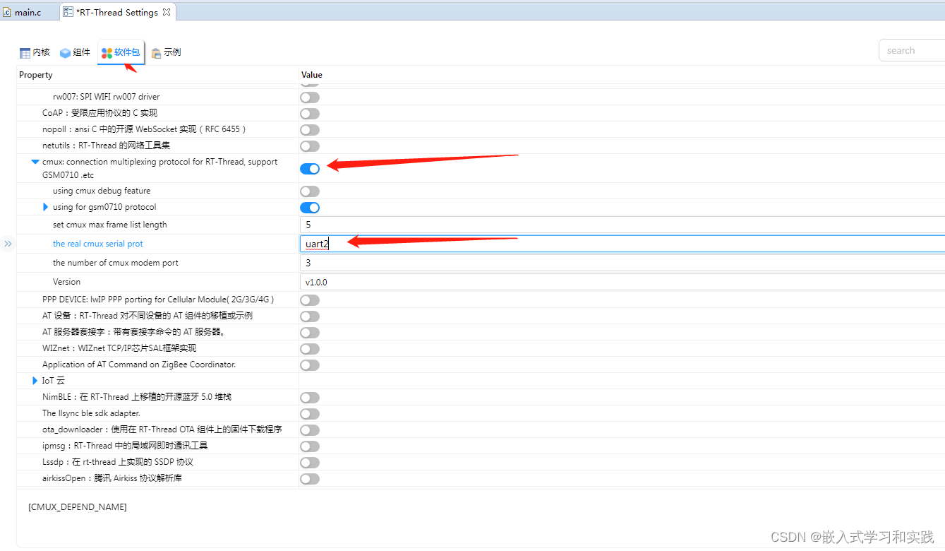Select NimBLE row text
Screen dimensions: 945x551
tap(137, 397)
